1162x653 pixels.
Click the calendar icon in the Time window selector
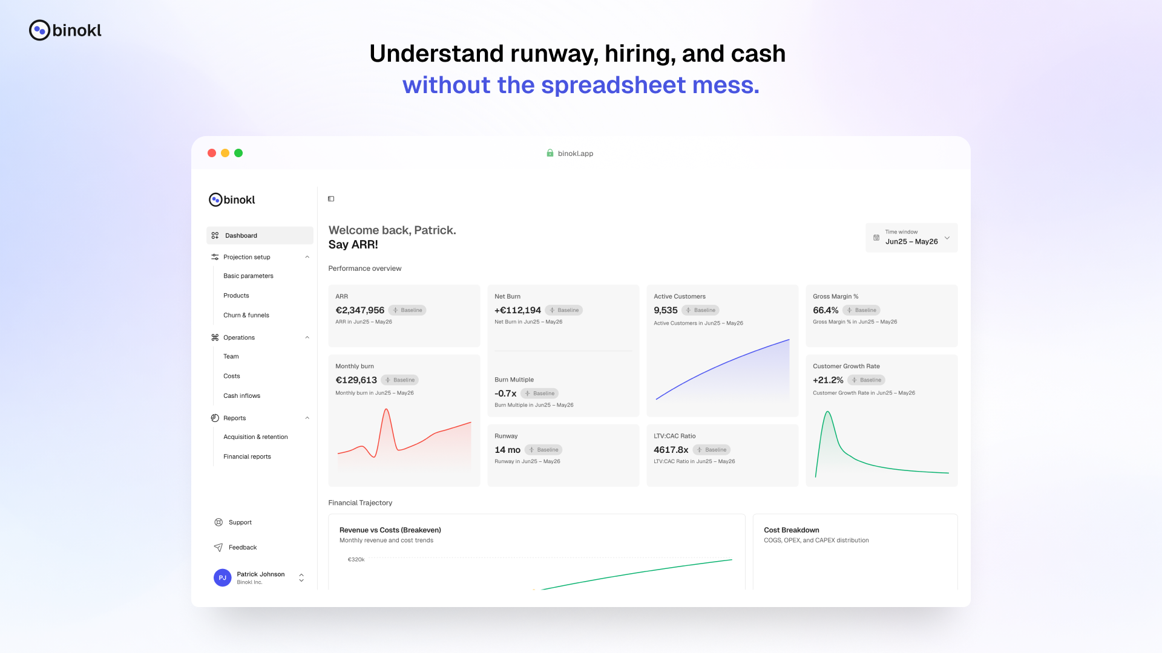[x=877, y=238]
